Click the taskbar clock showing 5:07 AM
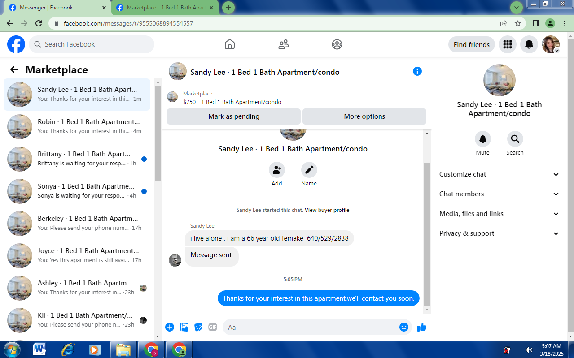Image resolution: width=574 pixels, height=358 pixels. pyautogui.click(x=552, y=349)
